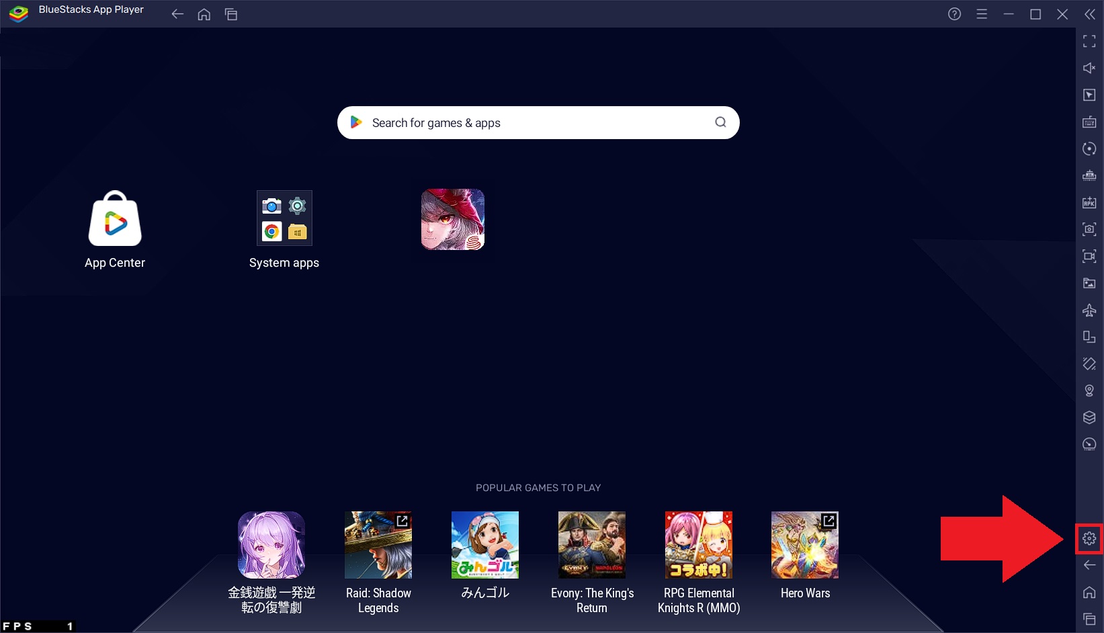Toggle the muted speaker volume icon
This screenshot has height=633, width=1104.
click(x=1089, y=68)
